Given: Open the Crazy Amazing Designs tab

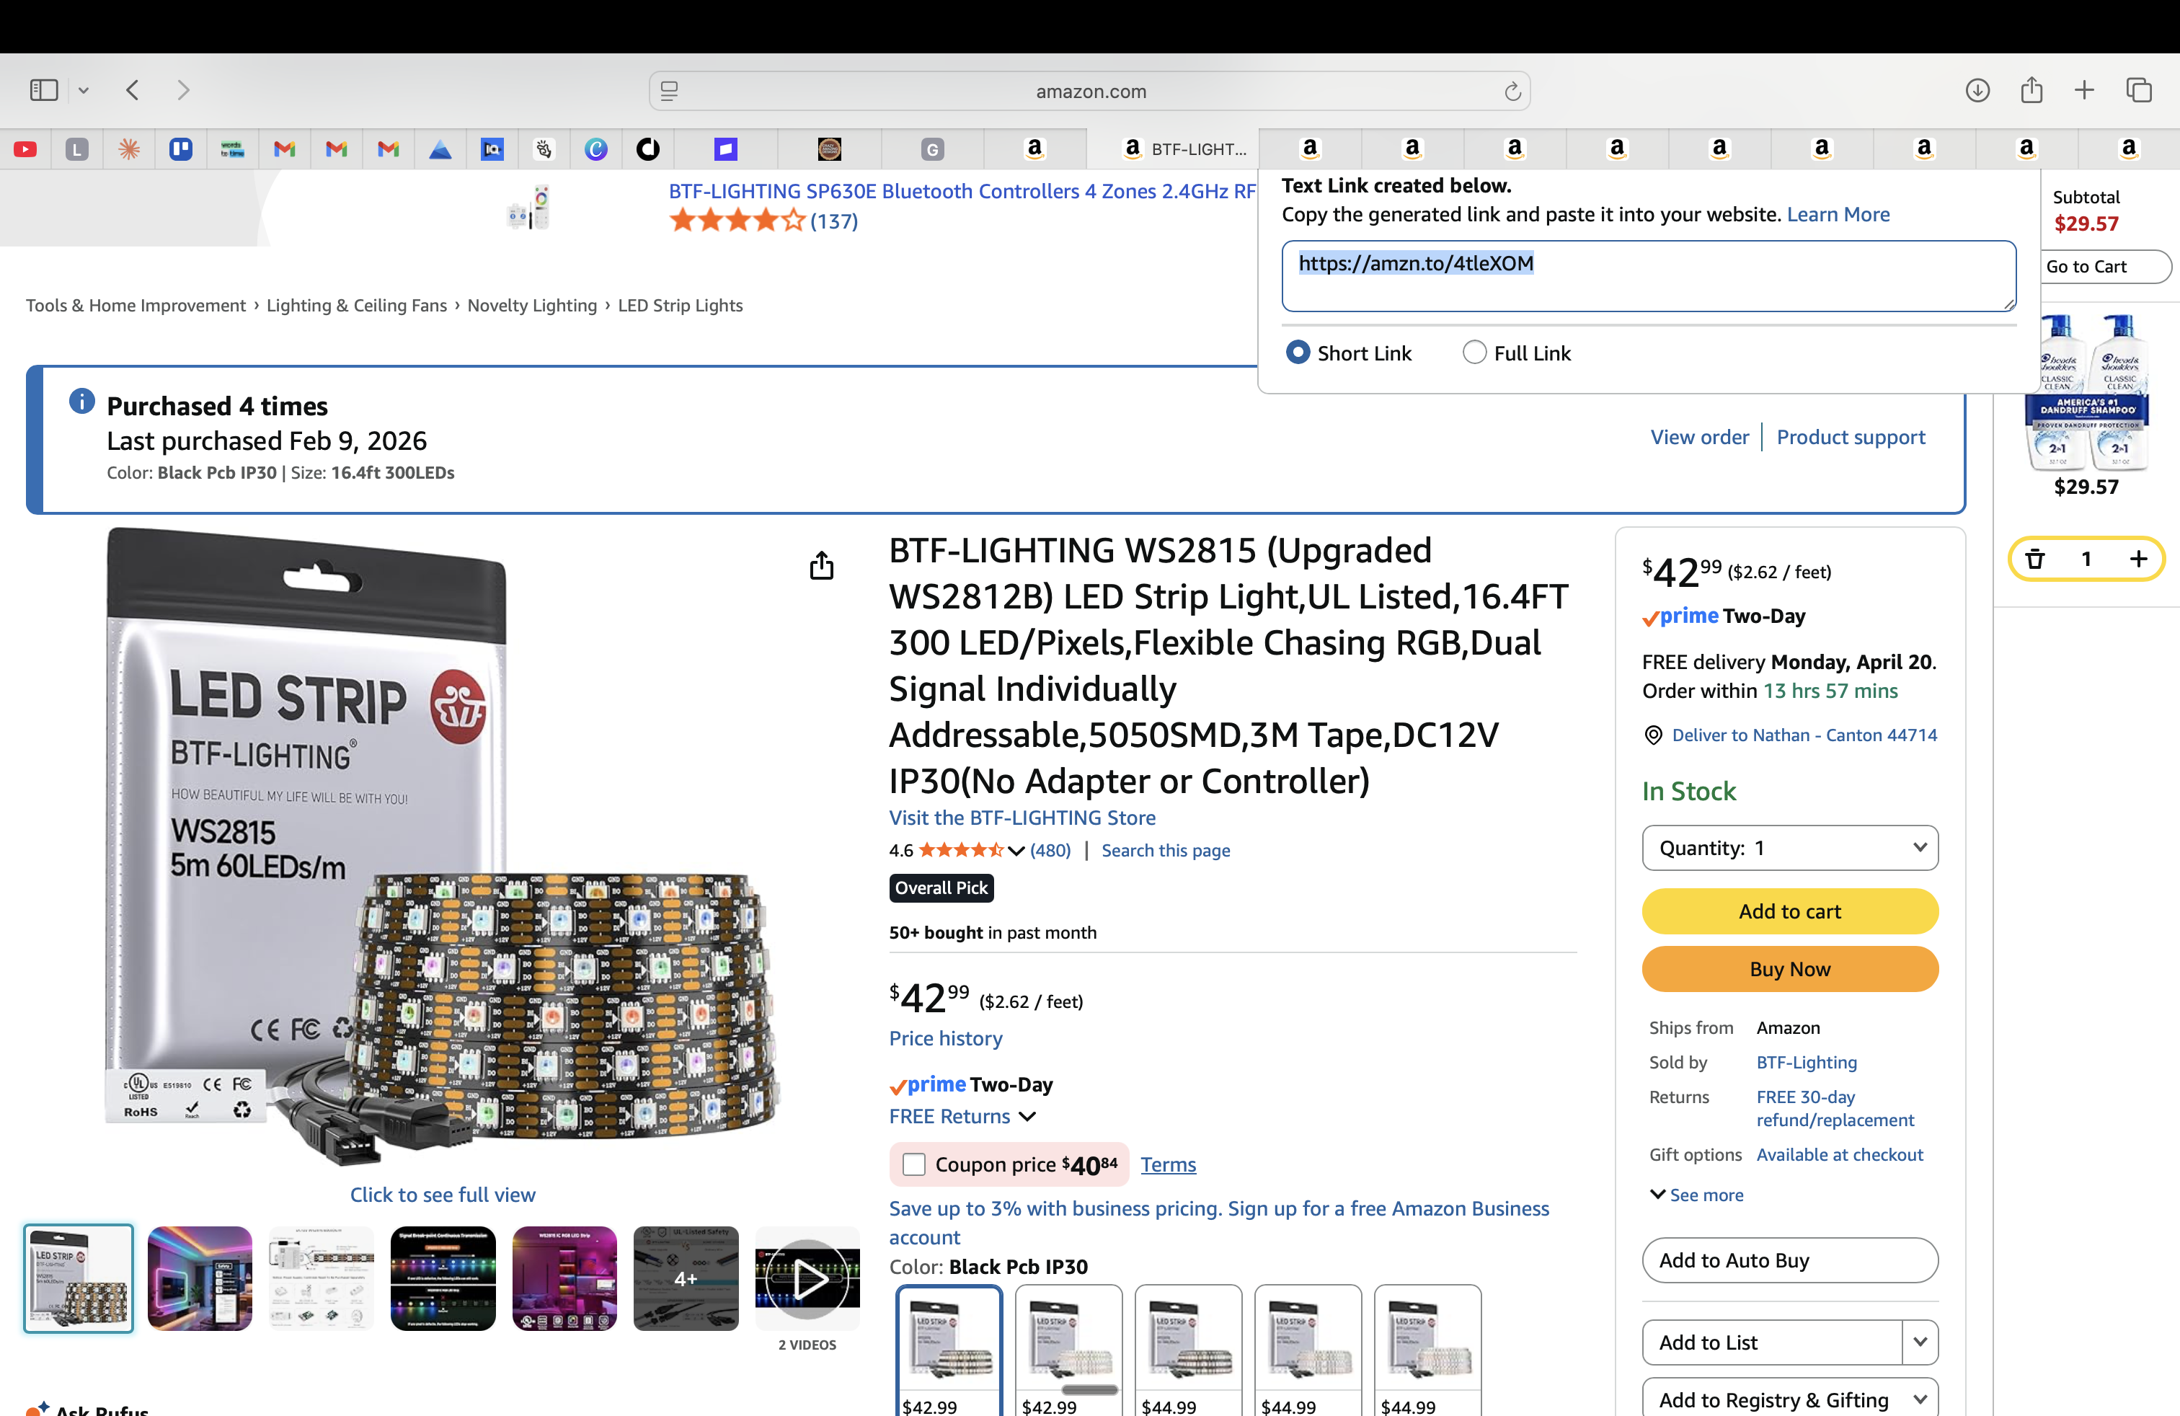Looking at the screenshot, I should click(829, 149).
